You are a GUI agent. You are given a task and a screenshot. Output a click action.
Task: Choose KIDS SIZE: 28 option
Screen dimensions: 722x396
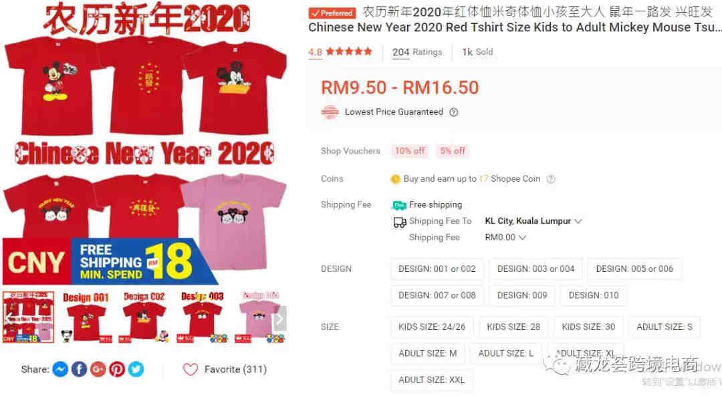pyautogui.click(x=513, y=327)
